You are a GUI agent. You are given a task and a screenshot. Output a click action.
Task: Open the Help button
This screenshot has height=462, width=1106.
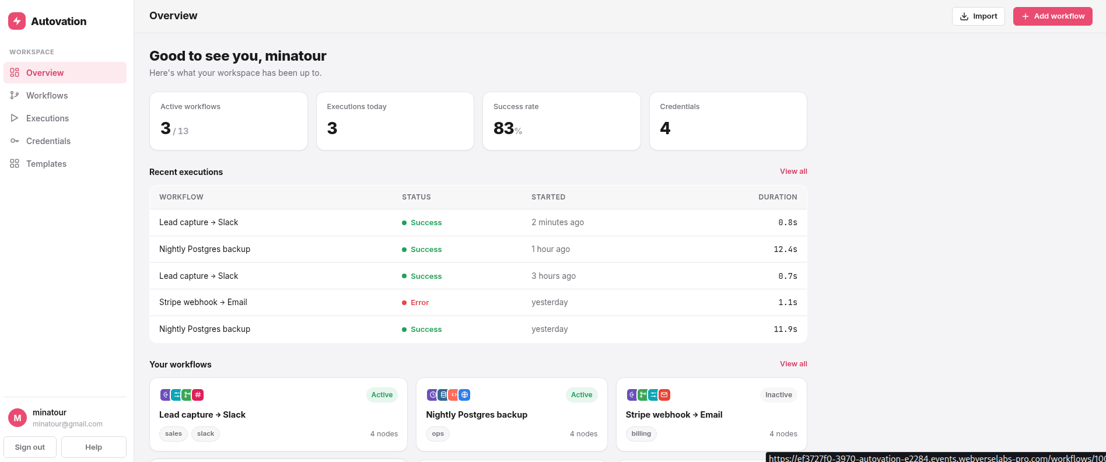point(93,447)
